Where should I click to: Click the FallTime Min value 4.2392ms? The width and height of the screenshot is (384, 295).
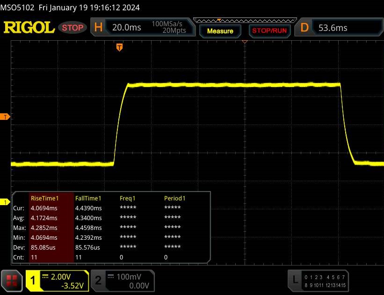tap(88, 237)
